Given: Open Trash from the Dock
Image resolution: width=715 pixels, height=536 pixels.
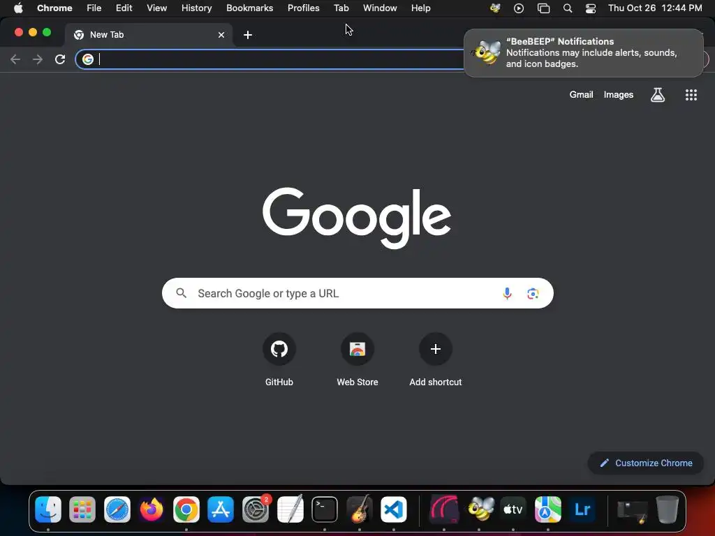Looking at the screenshot, I should click(x=667, y=509).
